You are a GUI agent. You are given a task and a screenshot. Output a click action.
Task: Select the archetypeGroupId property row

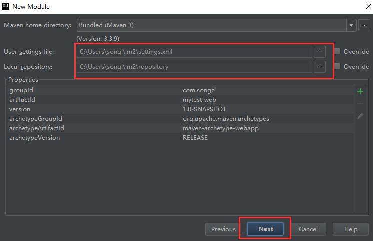click(x=180, y=119)
